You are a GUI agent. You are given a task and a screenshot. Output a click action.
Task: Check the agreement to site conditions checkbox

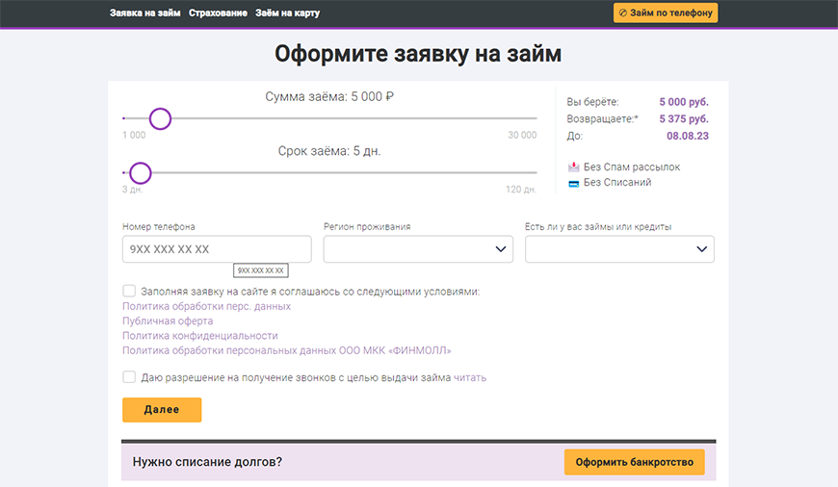click(x=129, y=291)
